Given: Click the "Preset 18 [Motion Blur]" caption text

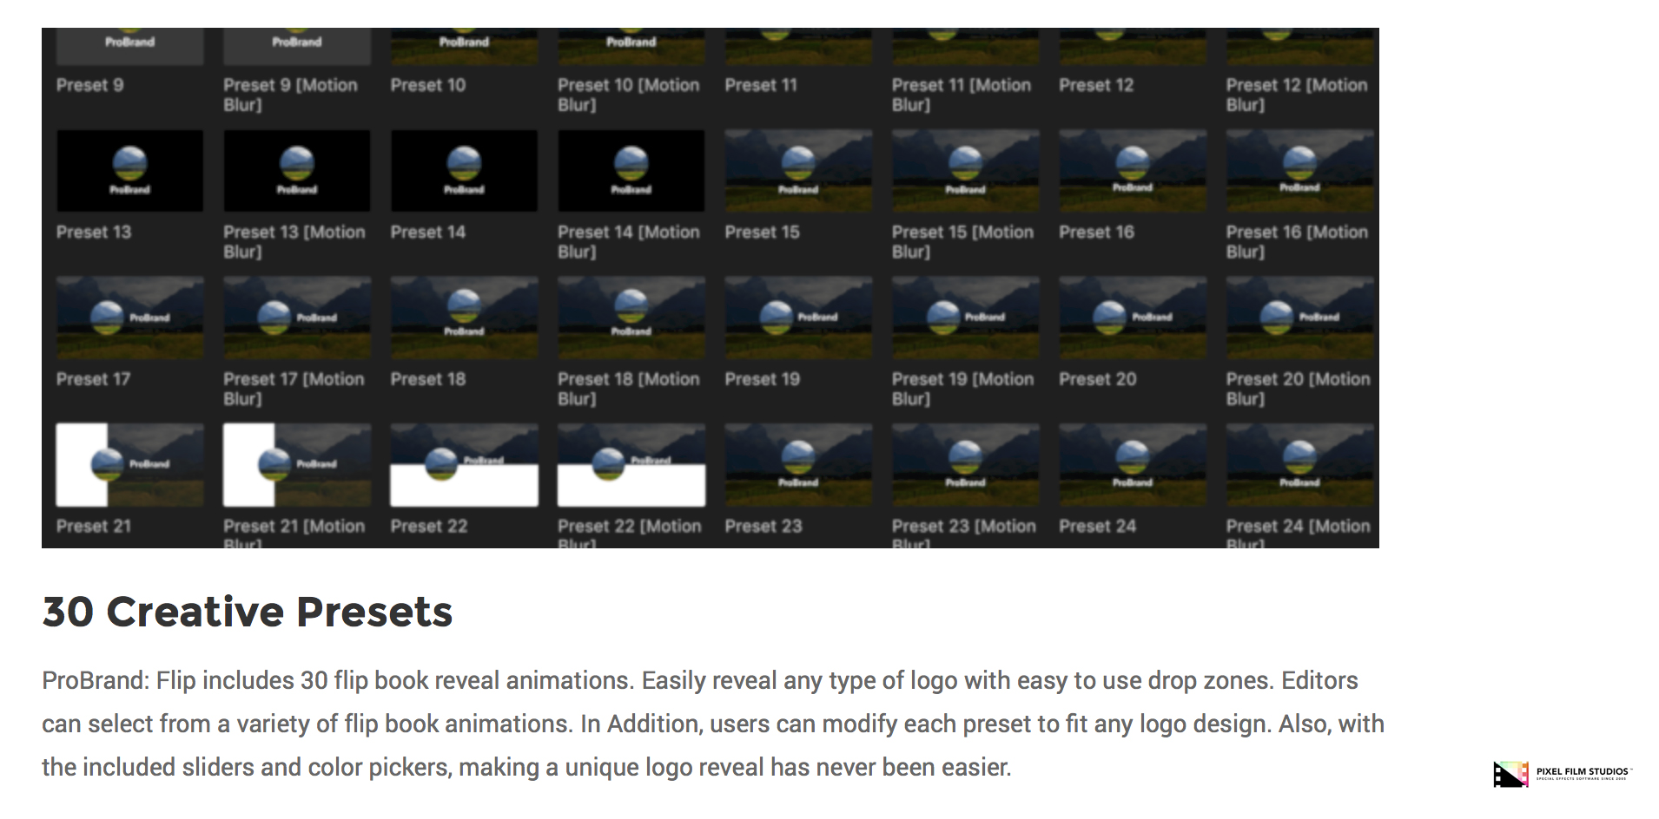Looking at the screenshot, I should tap(629, 389).
